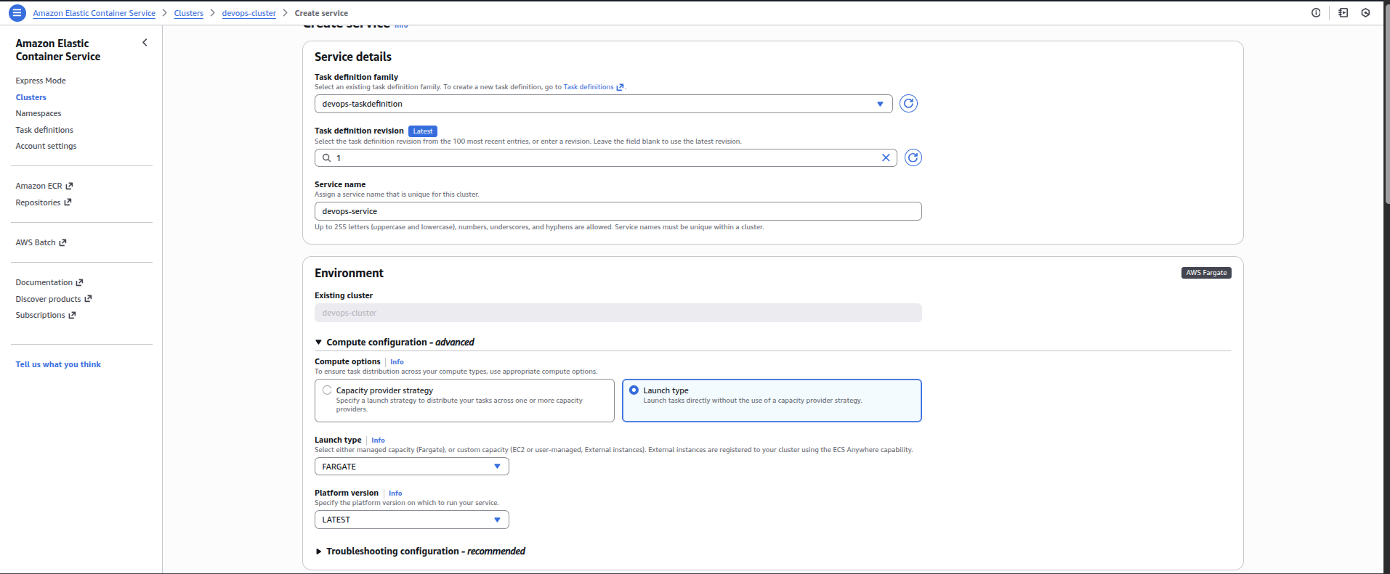Image resolution: width=1390 pixels, height=574 pixels.
Task: Collapse the sidebar with the chevron arrow
Action: [145, 43]
